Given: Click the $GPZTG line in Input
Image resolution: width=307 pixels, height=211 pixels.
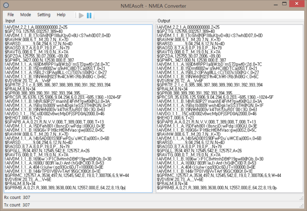Looking at the screenshot, I should 34,31.
